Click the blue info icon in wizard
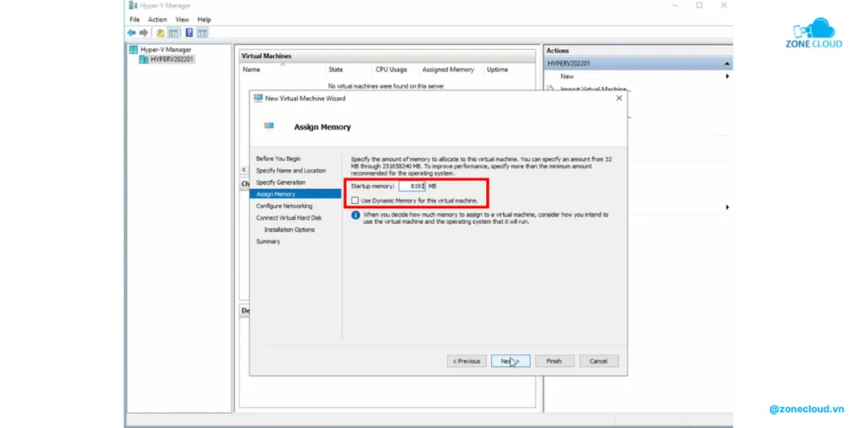Viewport: 857px width, 428px height. click(356, 216)
